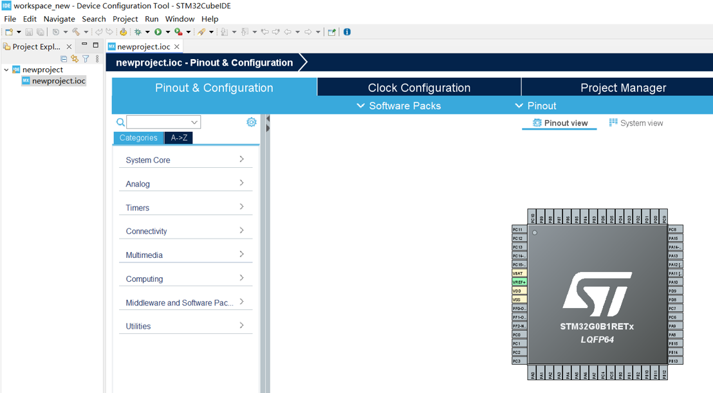Open Project Explorer filter icon
Image resolution: width=713 pixels, height=393 pixels.
click(86, 59)
